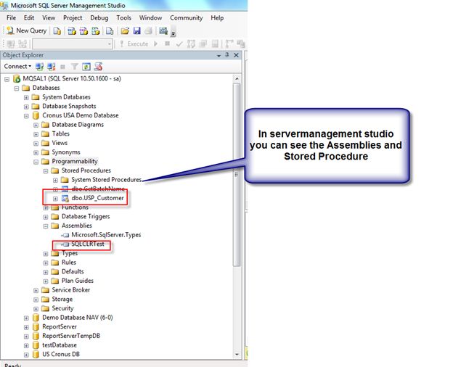Open the View menu
Viewport: 453px width, 367px height.
[49, 18]
